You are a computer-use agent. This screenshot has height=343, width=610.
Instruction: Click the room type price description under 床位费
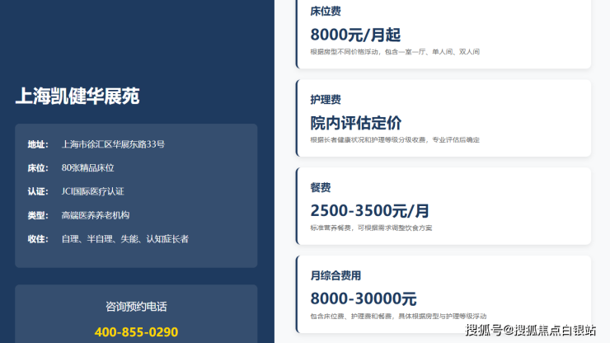[395, 52]
